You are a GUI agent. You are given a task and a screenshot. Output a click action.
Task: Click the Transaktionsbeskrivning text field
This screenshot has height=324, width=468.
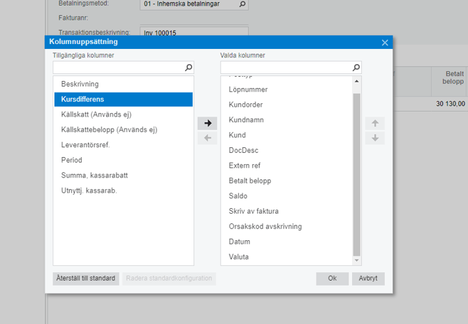tap(193, 31)
